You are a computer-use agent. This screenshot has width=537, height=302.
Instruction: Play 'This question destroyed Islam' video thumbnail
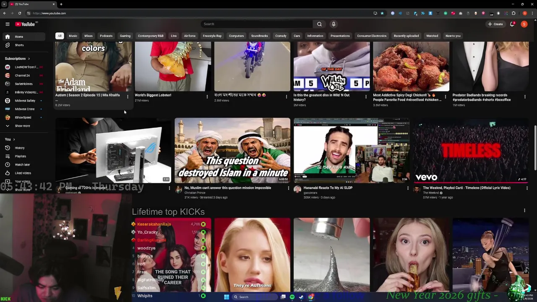(x=232, y=150)
